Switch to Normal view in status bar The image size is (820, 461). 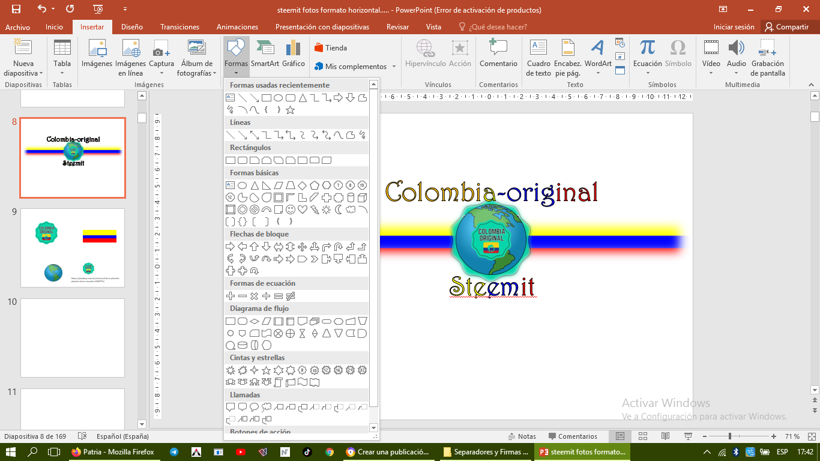621,436
